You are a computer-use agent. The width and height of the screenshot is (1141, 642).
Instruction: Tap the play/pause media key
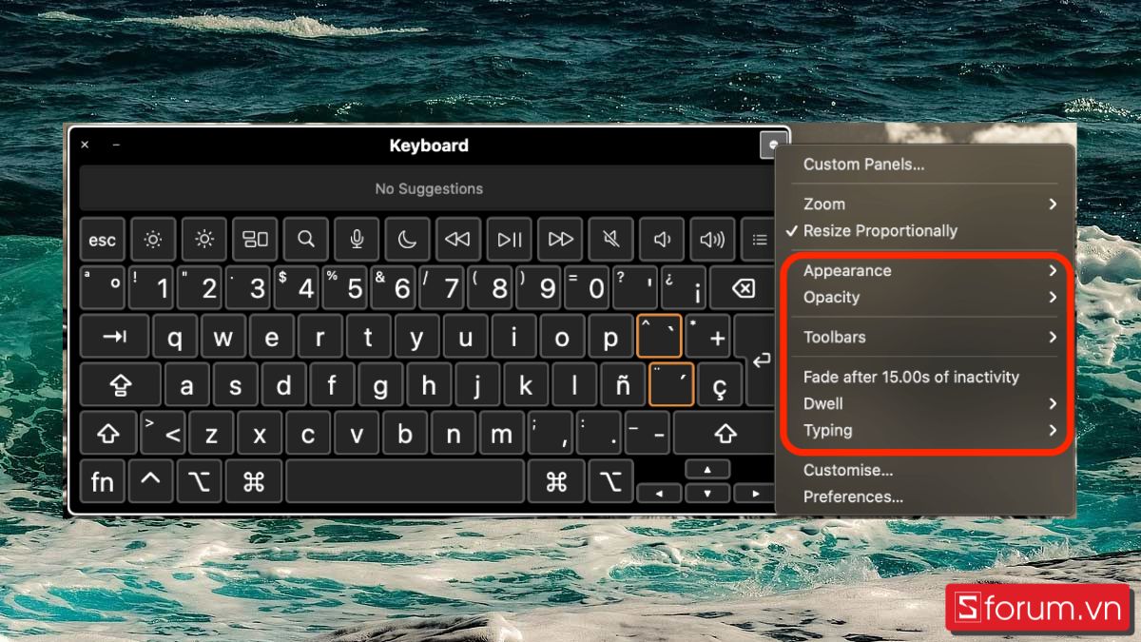pyautogui.click(x=510, y=240)
